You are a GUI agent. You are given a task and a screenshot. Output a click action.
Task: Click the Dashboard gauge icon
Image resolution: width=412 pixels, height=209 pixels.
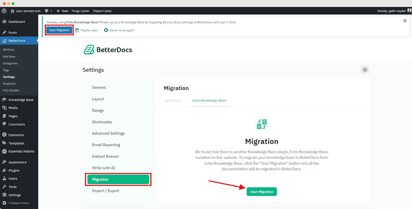[x=4, y=22]
